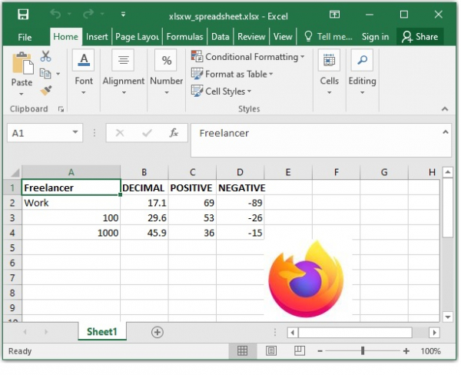Switch to the View tab

pyautogui.click(x=283, y=37)
